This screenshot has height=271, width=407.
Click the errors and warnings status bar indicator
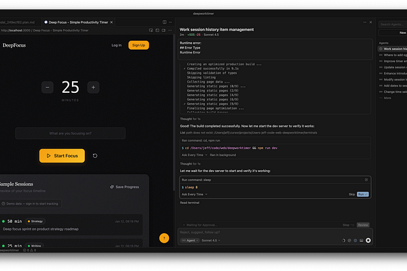[x=30, y=250]
